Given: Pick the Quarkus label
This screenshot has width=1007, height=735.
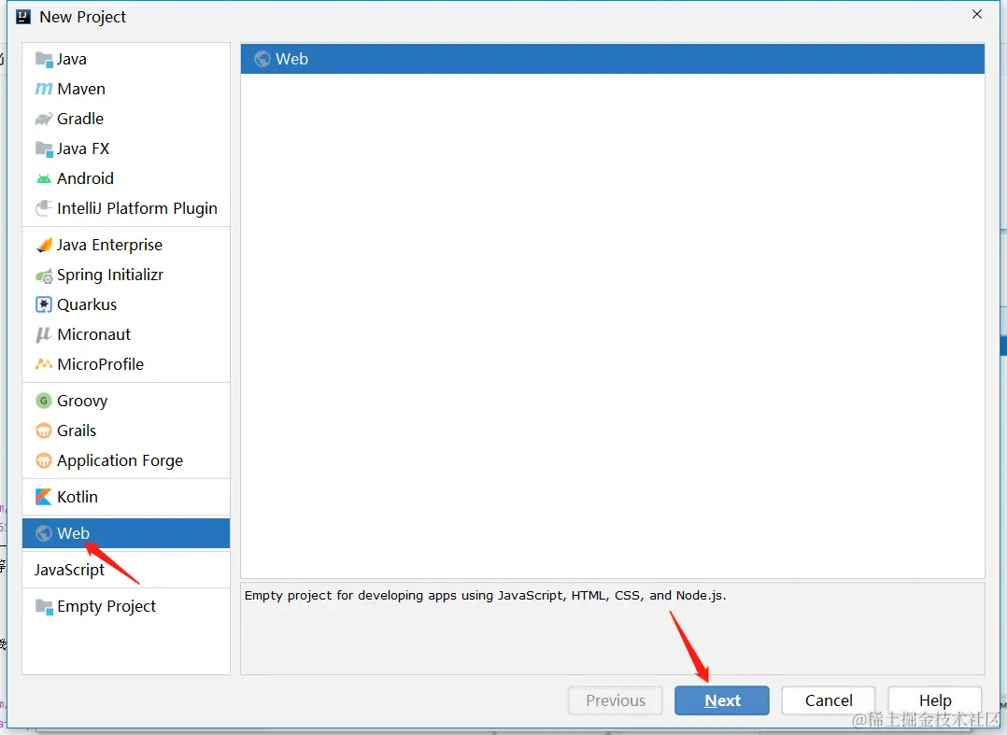Looking at the screenshot, I should pos(87,304).
